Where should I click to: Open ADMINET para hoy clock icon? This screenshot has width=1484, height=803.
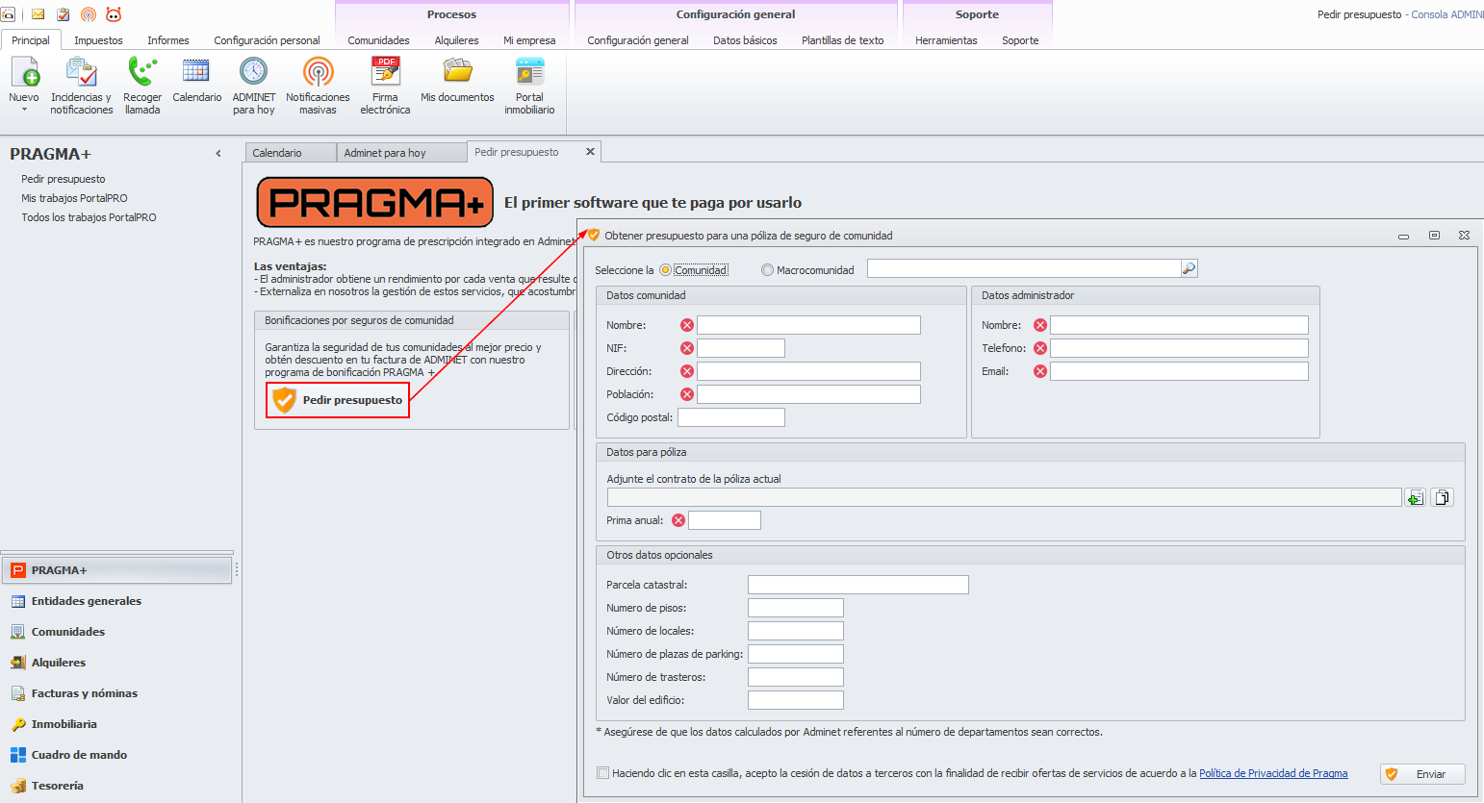254,72
